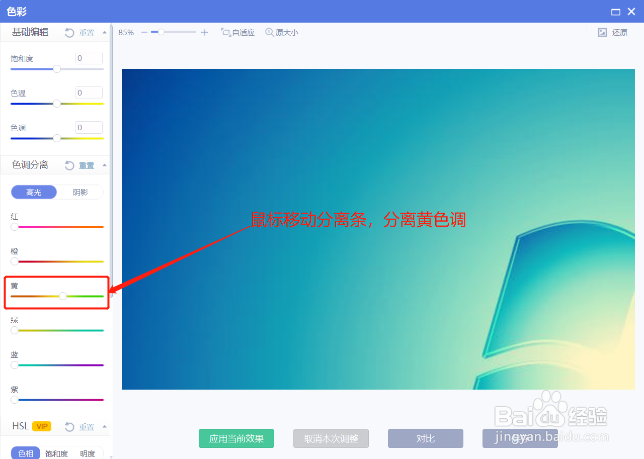Viewport: 644px width, 459px height.
Task: Switch to the 阴影 shadows toggle
Action: [x=79, y=192]
